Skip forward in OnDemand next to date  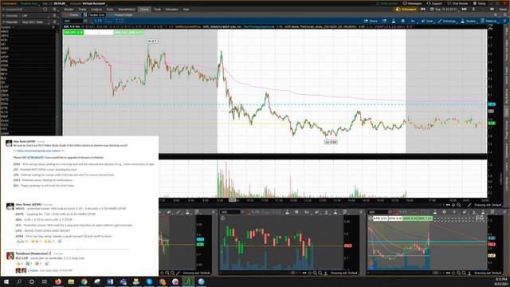click(x=464, y=9)
